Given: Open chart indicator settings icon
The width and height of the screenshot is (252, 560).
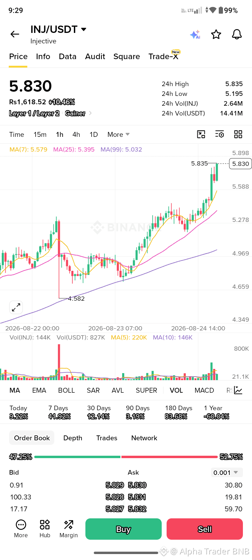Looking at the screenshot, I should tap(219, 134).
